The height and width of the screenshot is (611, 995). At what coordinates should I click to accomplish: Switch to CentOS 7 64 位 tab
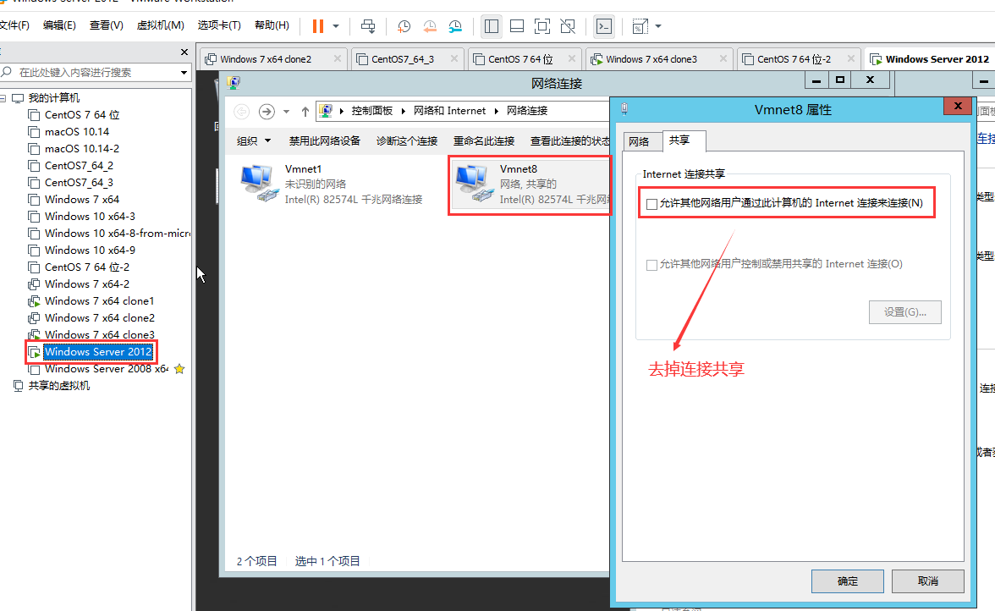[x=520, y=59]
